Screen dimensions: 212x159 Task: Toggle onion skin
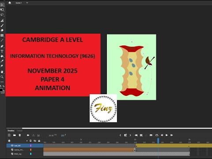tap(136, 135)
